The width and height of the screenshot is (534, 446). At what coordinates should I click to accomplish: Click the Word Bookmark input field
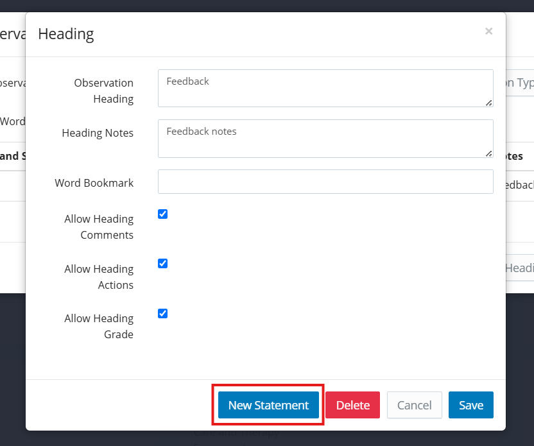click(x=325, y=182)
